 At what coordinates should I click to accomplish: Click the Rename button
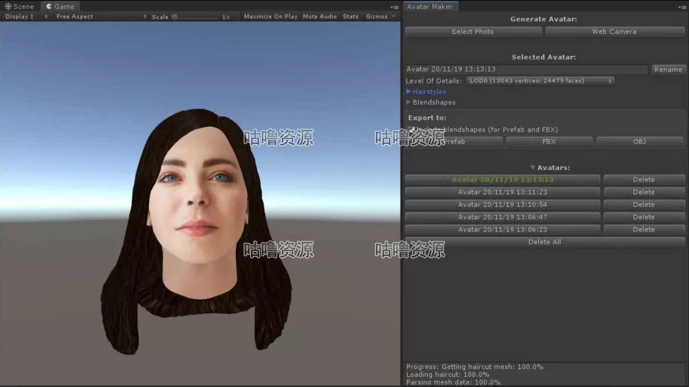point(668,69)
